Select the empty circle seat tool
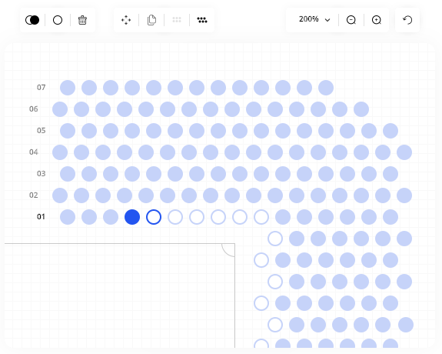Screen dimensions: 442x354 pyautogui.click(x=58, y=20)
